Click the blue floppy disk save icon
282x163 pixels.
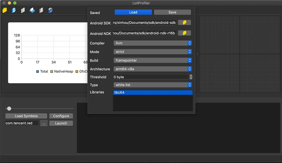point(14,10)
